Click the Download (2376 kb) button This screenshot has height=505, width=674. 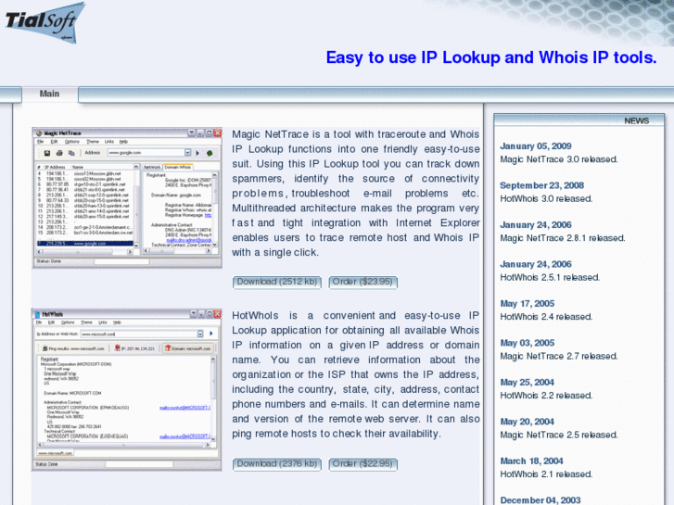tap(277, 463)
